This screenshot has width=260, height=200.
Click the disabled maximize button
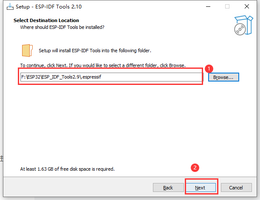[227, 7]
